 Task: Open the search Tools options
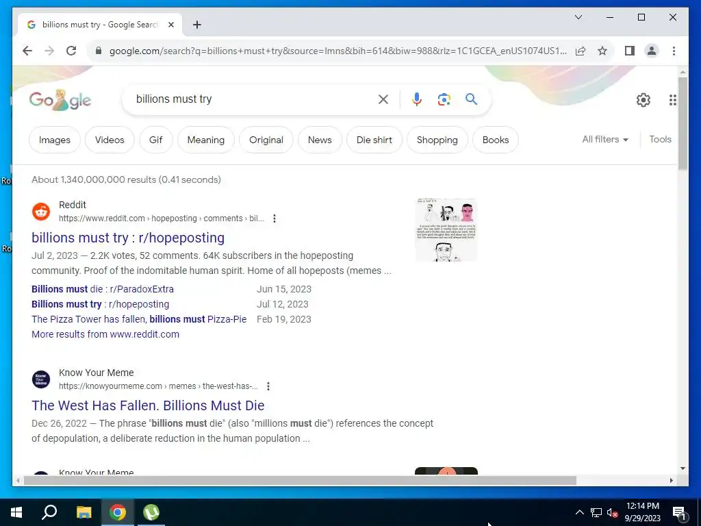coord(661,140)
